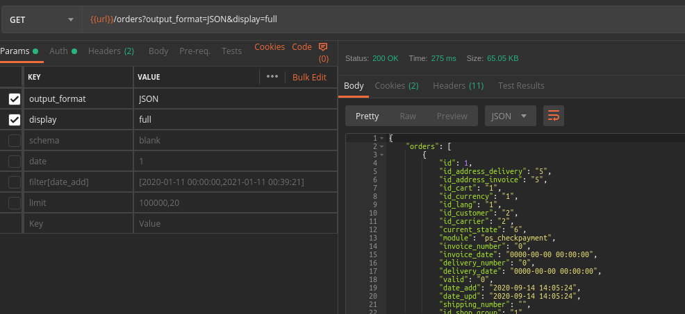
Task: Click the request URL field
Action: [383, 19]
